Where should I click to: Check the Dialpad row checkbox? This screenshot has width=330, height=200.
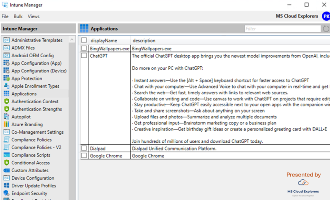click(84, 148)
